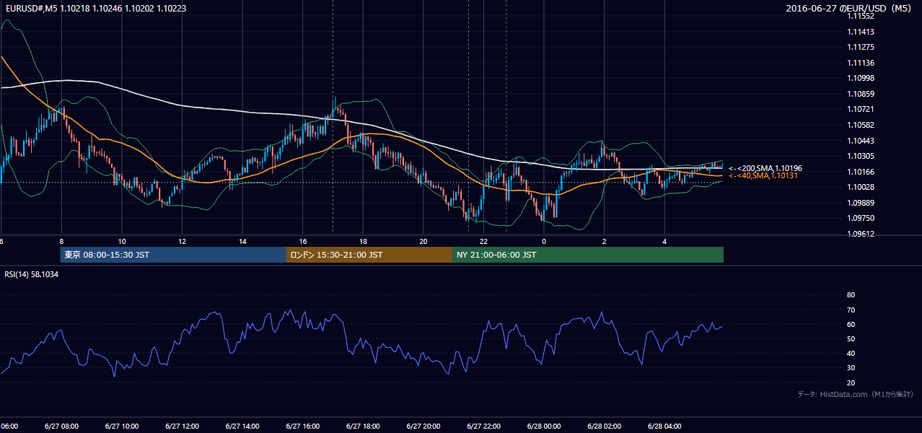Click hour tick 8 under price chart

coord(61,241)
